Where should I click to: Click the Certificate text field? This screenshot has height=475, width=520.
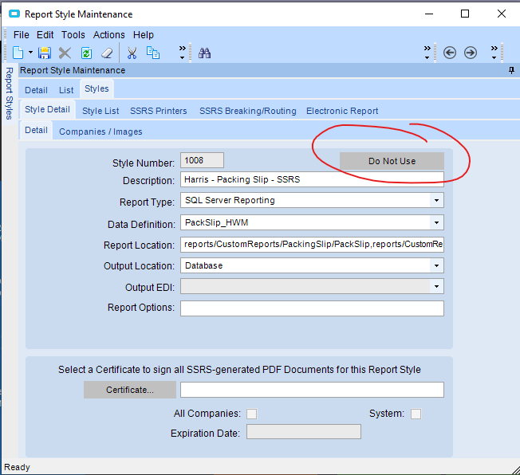(x=312, y=390)
